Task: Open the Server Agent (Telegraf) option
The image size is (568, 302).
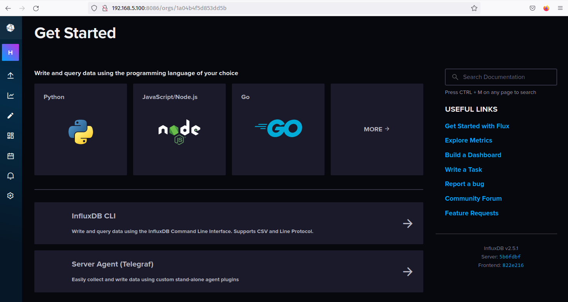Action: [x=229, y=271]
